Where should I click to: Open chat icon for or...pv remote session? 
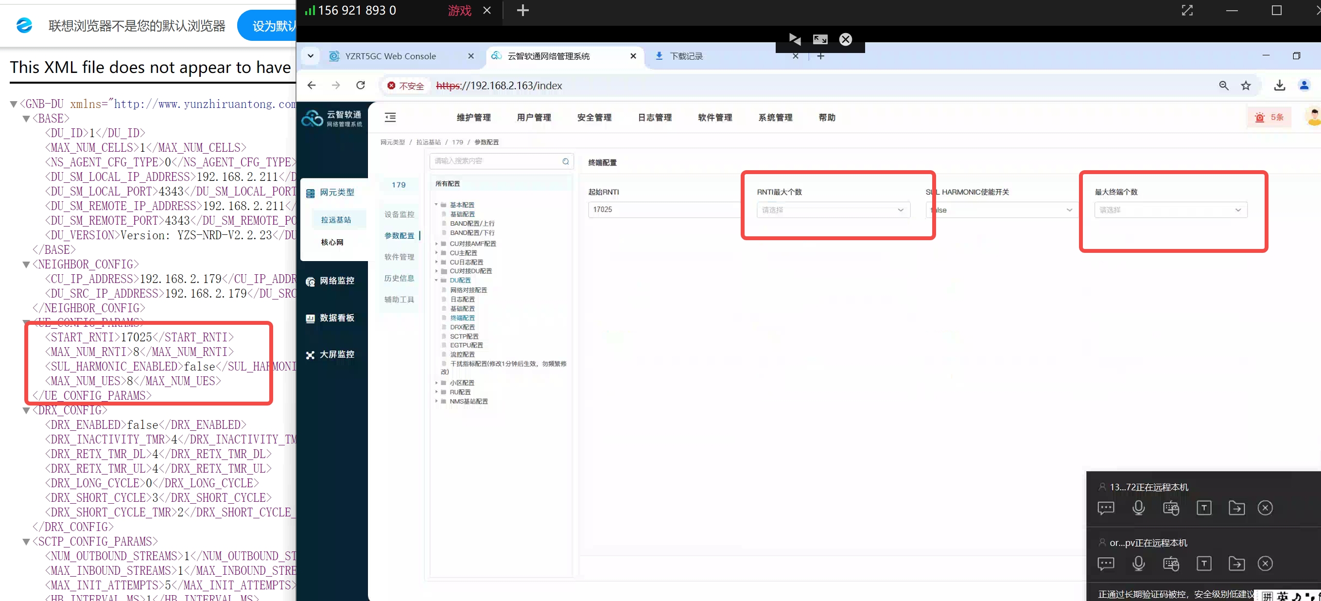[x=1106, y=564]
